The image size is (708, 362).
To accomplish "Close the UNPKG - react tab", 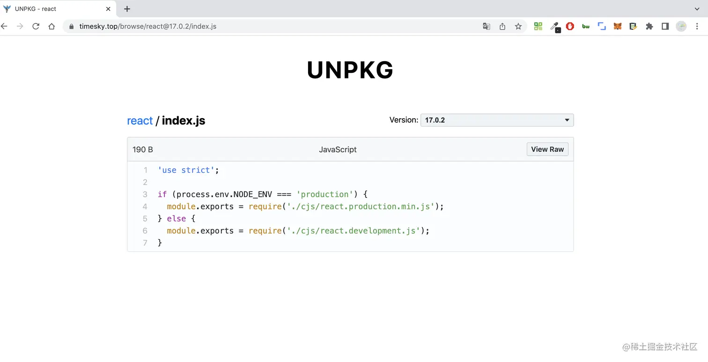I will pos(108,9).
